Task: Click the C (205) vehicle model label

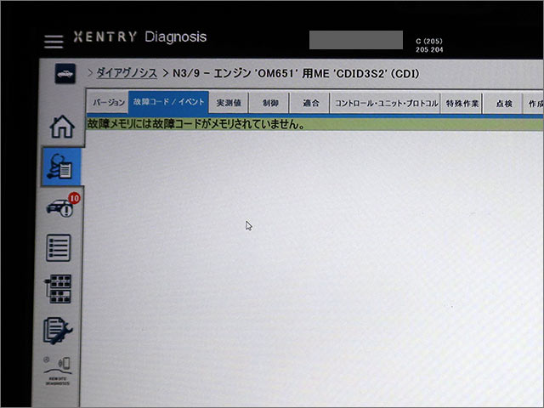Action: pyautogui.click(x=429, y=41)
